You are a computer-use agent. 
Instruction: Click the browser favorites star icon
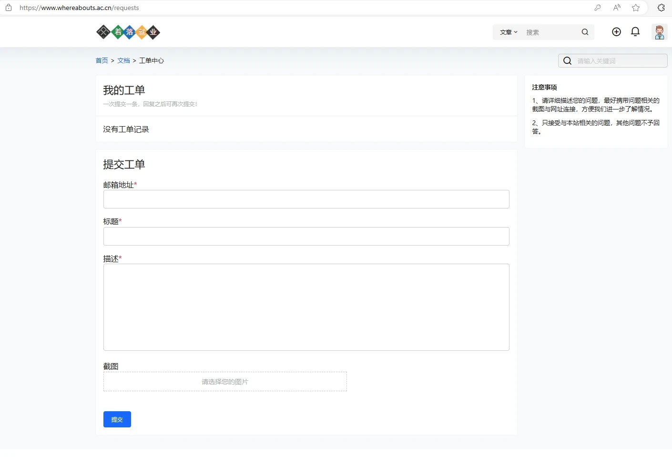(x=636, y=8)
